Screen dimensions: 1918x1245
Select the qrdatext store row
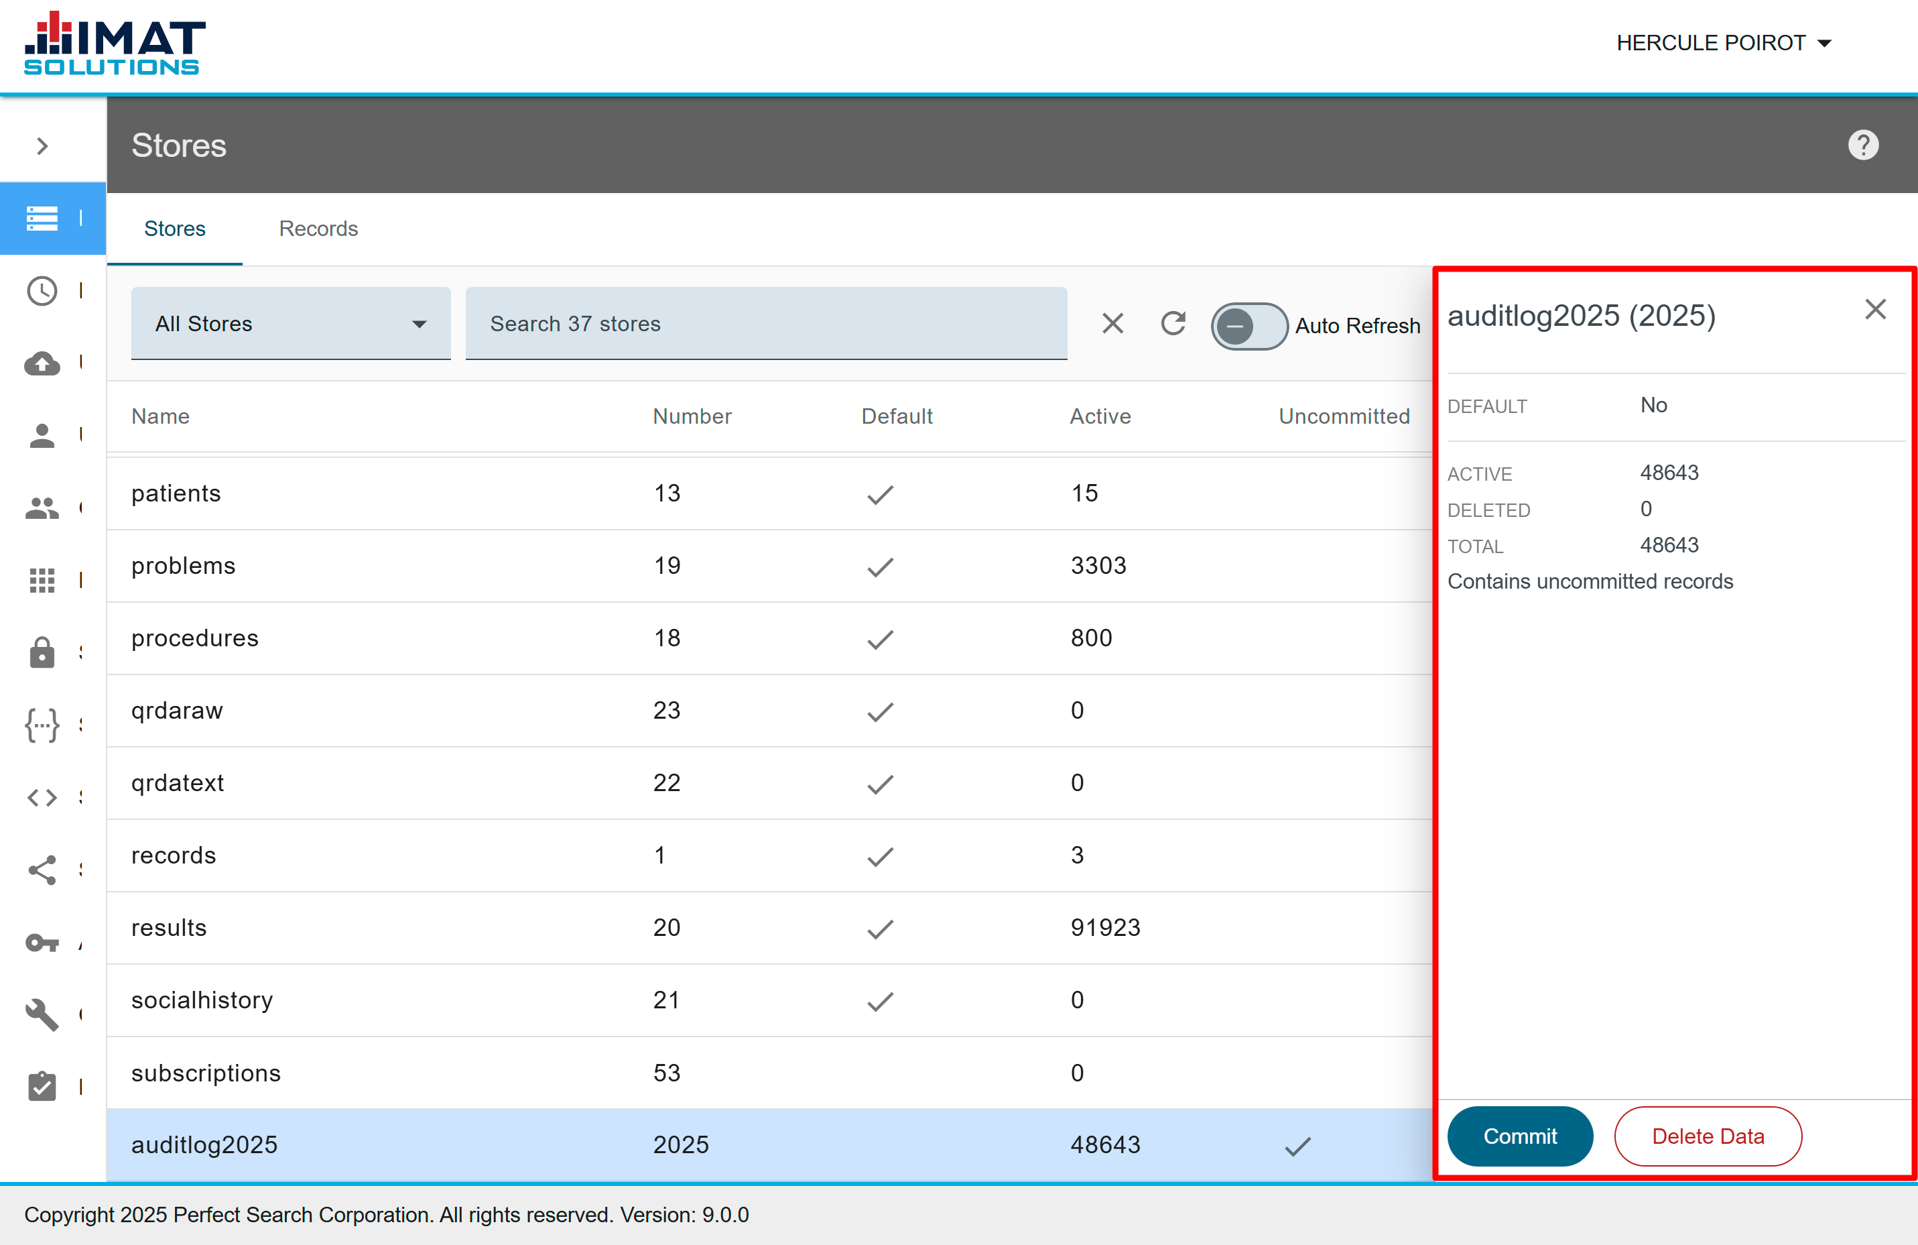pos(769,783)
